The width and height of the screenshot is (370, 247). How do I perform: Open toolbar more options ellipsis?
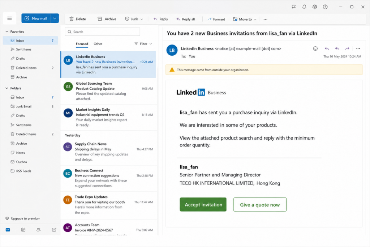[266, 19]
